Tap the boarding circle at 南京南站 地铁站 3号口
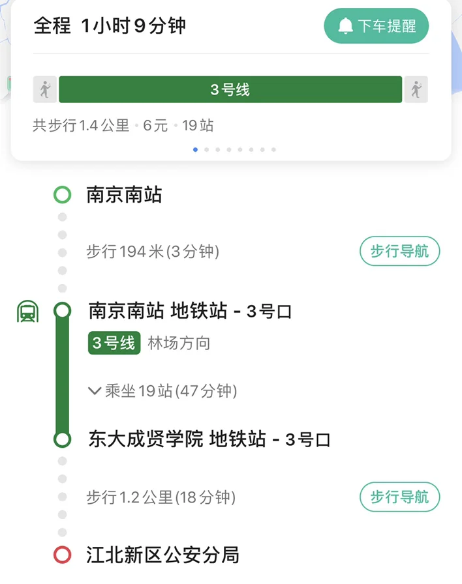Viewport: 462px width, 584px height. tap(62, 311)
